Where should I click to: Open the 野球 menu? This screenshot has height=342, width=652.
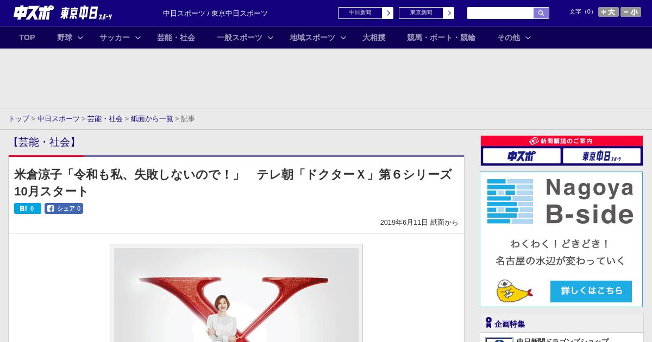click(x=65, y=37)
